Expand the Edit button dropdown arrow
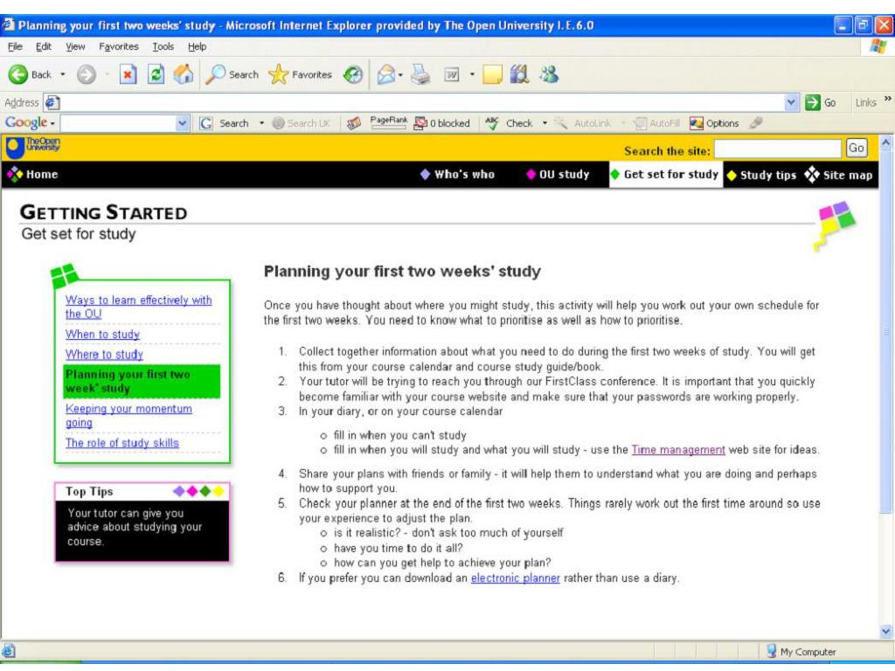This screenshot has height=671, width=895. tap(472, 74)
